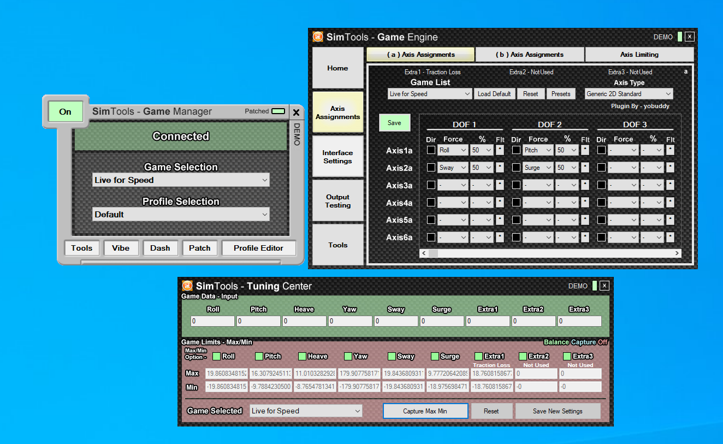
Task: Click Axis3a DOF 1 filter button
Action: (x=500, y=185)
